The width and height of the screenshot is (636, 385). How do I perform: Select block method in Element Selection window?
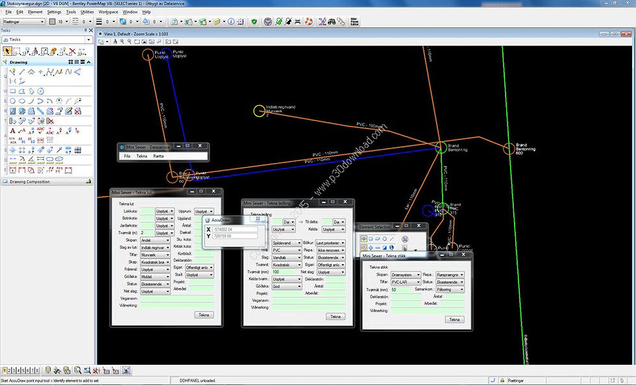pyautogui.click(x=371, y=238)
